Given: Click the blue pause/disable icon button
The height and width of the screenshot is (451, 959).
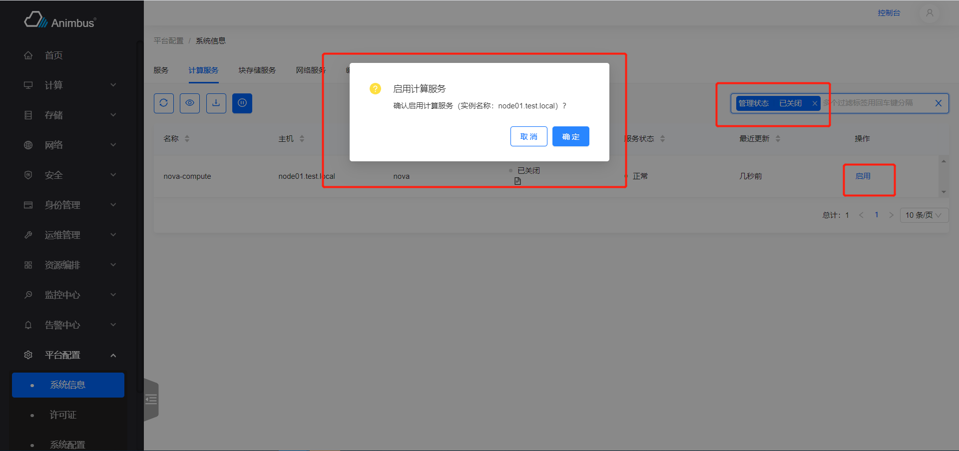Looking at the screenshot, I should point(242,103).
